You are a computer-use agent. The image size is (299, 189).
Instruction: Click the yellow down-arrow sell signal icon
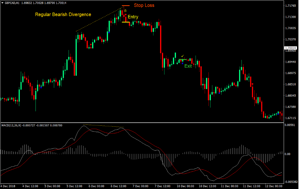point(125,11)
